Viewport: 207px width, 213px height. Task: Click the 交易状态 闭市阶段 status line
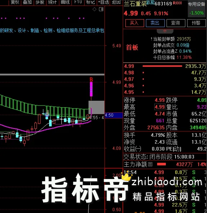pos(159,157)
